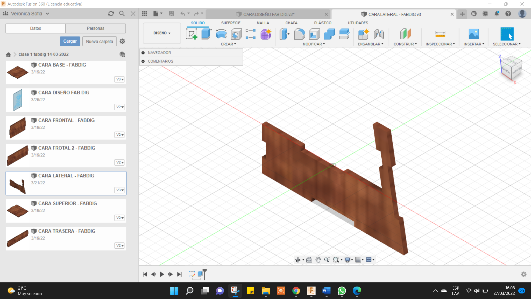Viewport: 531px width, 299px height.
Task: Open the DISEÑO workspace dropdown
Action: click(x=162, y=33)
